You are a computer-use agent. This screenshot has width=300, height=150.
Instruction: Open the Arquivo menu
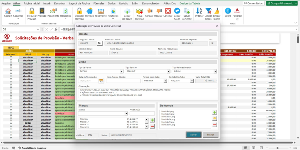pos(6,4)
